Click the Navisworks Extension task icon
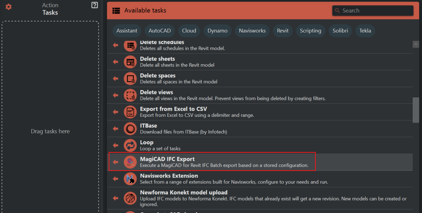This screenshot has height=213, width=422. click(130, 179)
